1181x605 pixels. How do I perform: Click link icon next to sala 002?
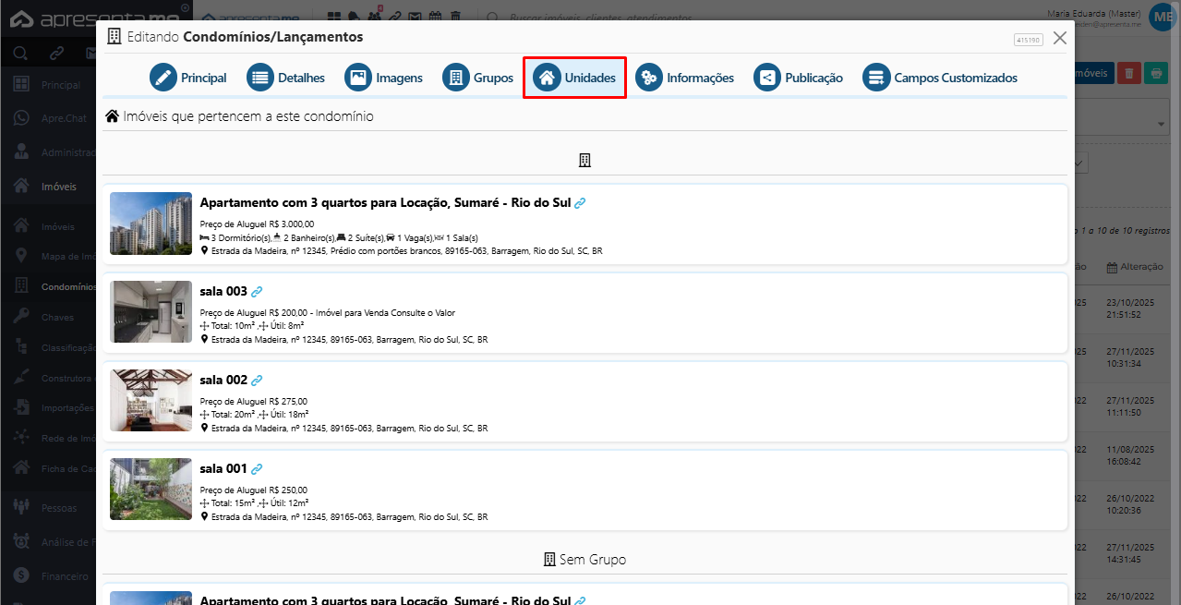click(x=257, y=381)
